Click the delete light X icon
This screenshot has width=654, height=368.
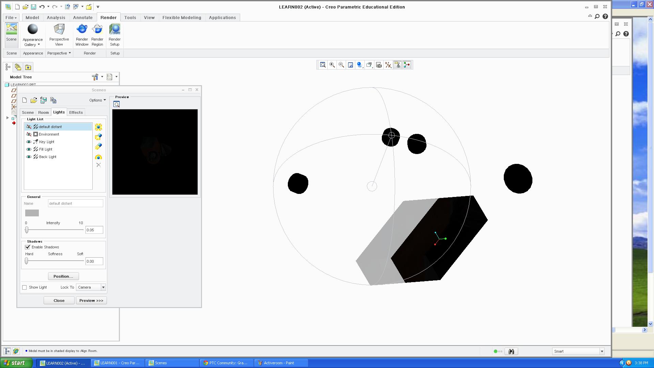[x=98, y=165]
